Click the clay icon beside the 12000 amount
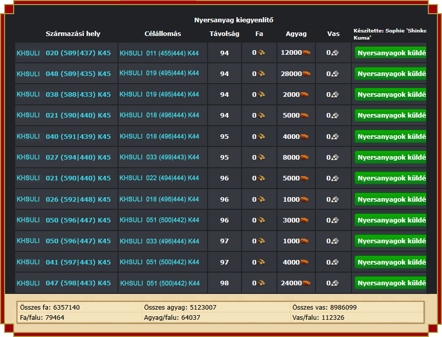This screenshot has height=337, width=442. (306, 52)
